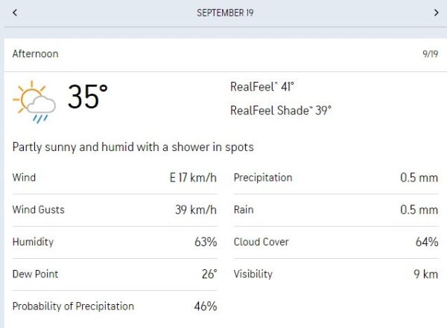Screen dimensions: 447x328
Task: Click the Rain 0.5 mm row
Action: click(335, 210)
